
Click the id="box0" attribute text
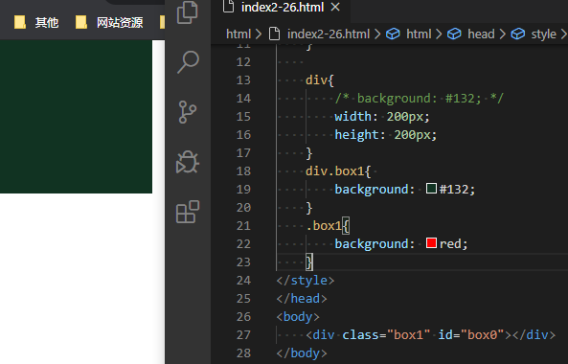471,334
